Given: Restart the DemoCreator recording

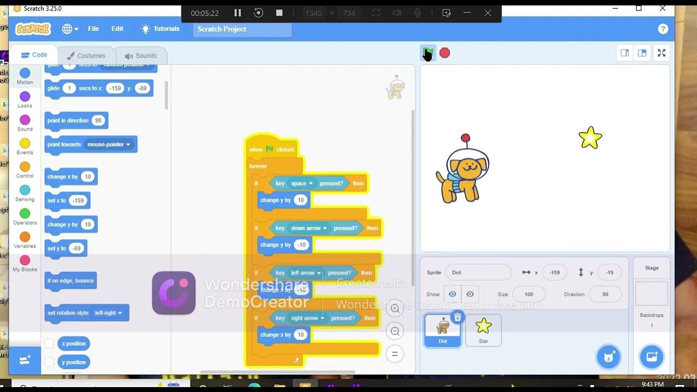Looking at the screenshot, I should click(259, 13).
